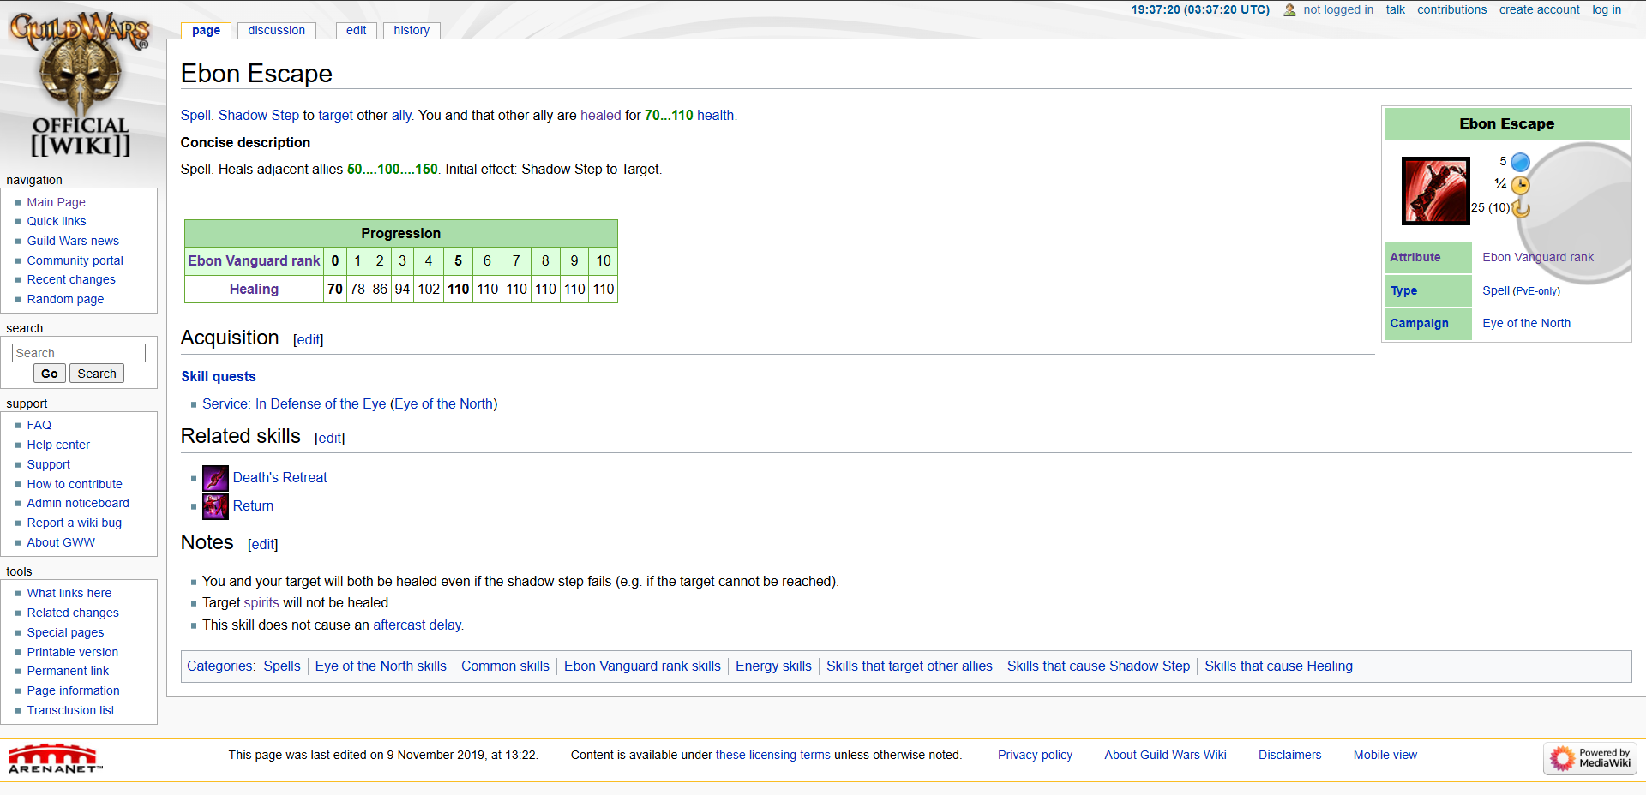This screenshot has width=1646, height=795.
Task: Click the Death's Retreat skill icon
Action: (215, 478)
